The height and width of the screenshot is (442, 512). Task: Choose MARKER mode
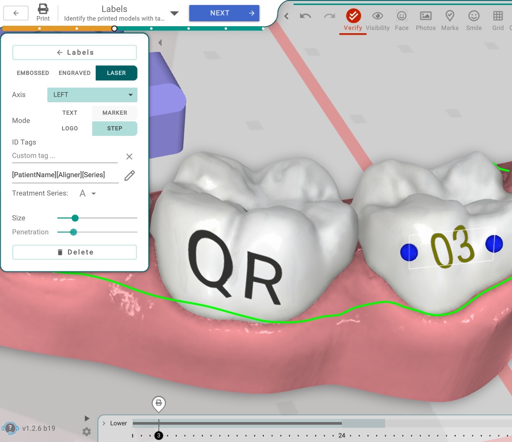pos(115,113)
